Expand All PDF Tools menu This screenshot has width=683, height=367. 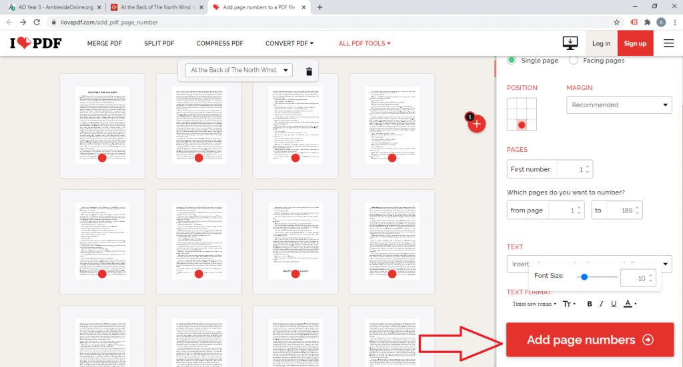click(x=365, y=43)
